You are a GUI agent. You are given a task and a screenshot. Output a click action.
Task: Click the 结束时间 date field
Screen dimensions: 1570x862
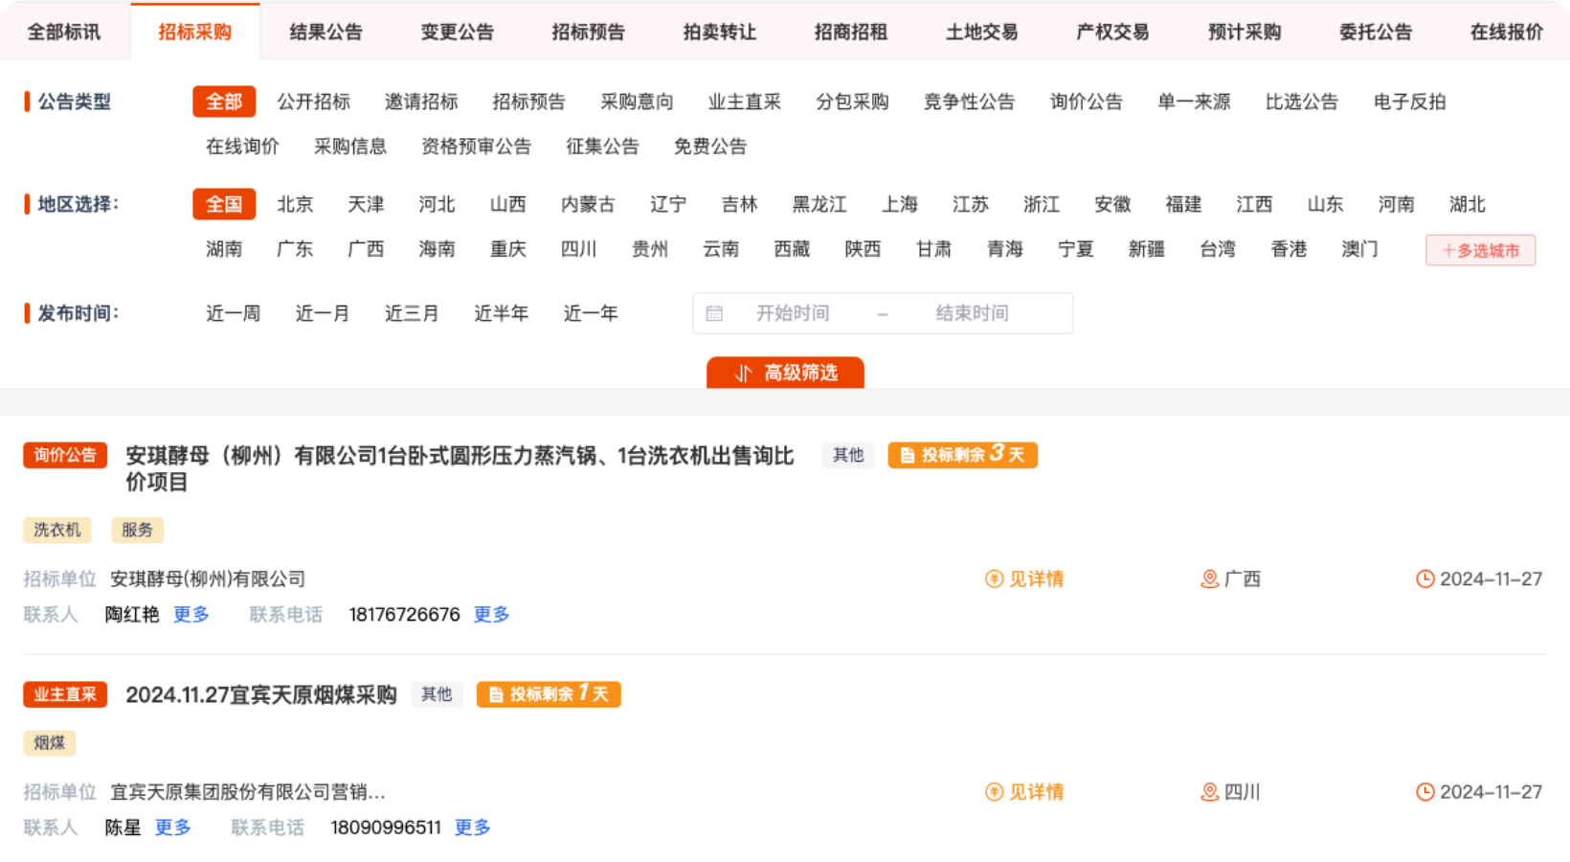point(972,313)
